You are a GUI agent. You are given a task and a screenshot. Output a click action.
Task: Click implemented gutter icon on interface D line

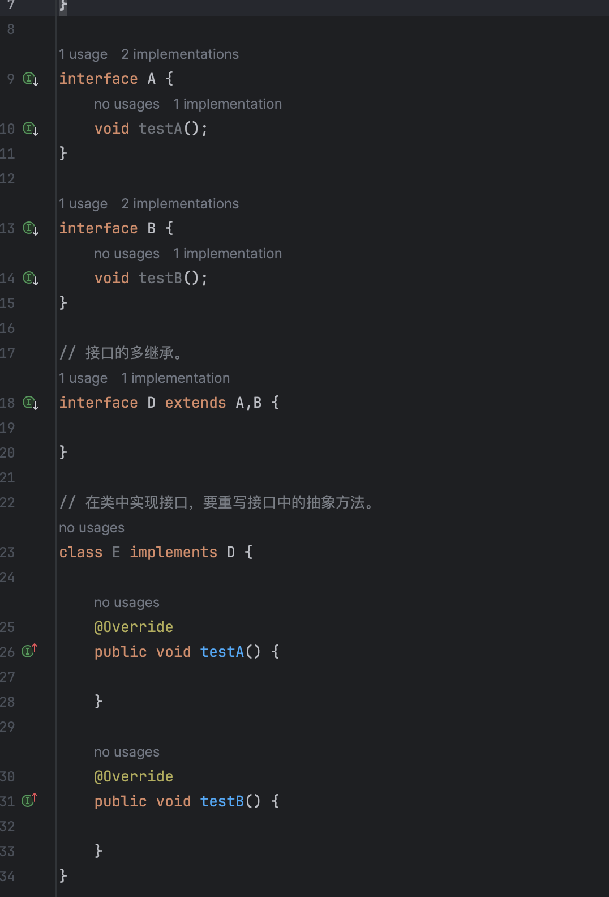click(30, 403)
